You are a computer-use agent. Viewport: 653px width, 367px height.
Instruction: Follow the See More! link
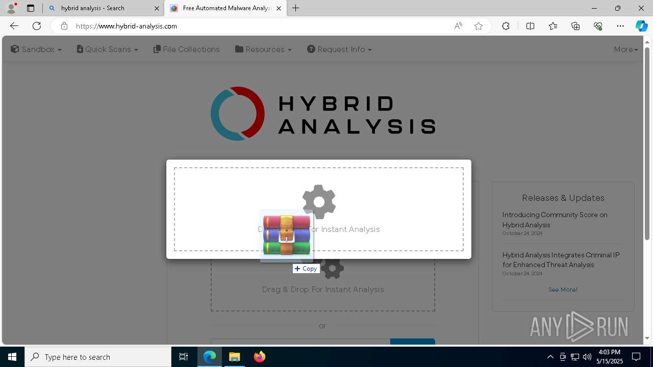[563, 290]
